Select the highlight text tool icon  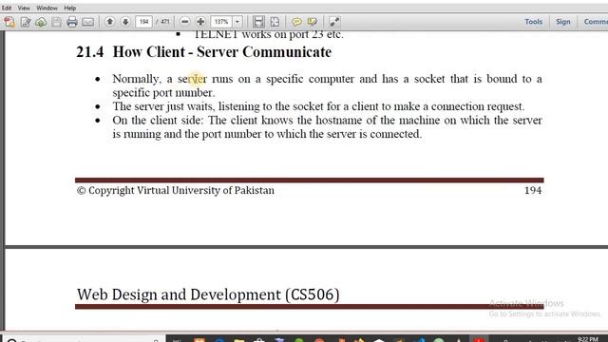point(313,22)
